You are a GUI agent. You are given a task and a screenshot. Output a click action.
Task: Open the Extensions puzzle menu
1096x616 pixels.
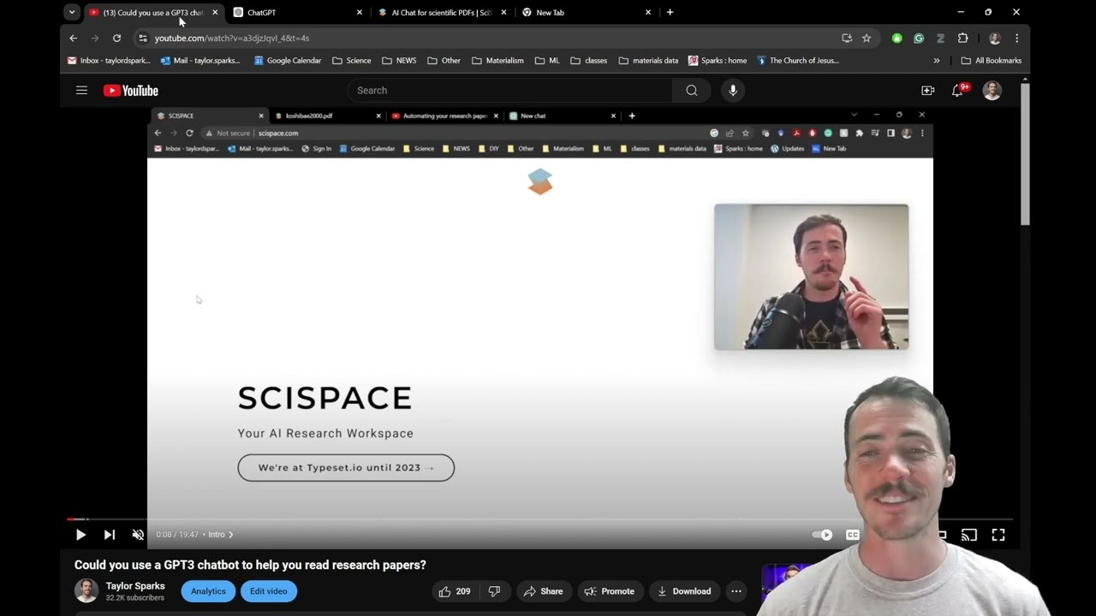[x=962, y=38]
